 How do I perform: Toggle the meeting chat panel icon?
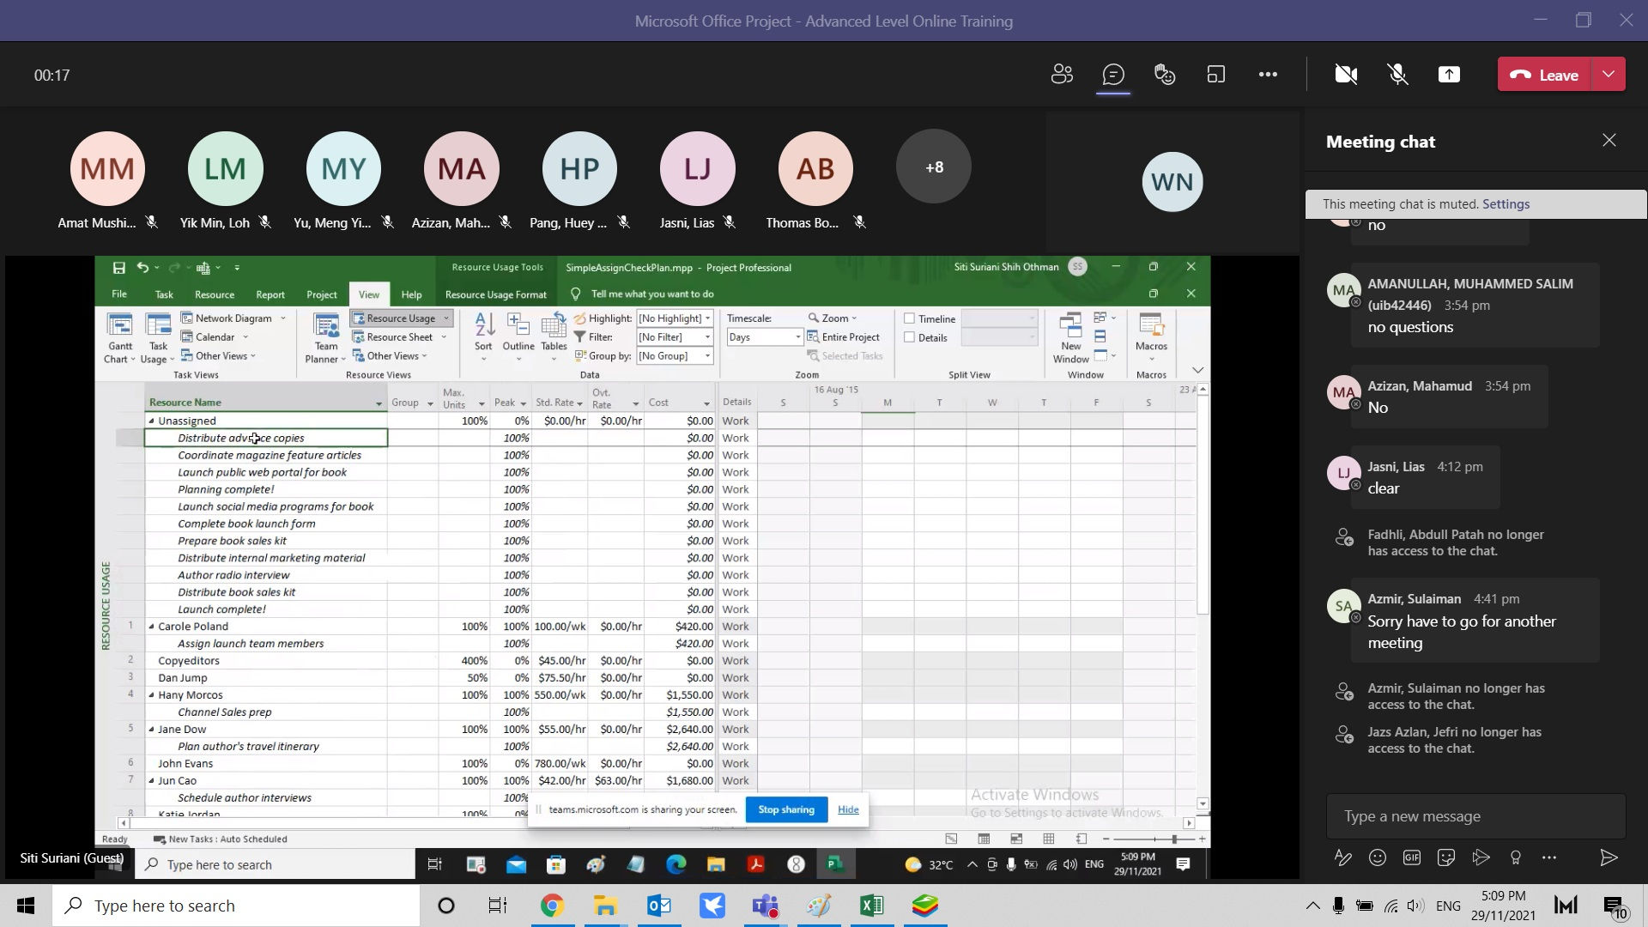tap(1113, 75)
